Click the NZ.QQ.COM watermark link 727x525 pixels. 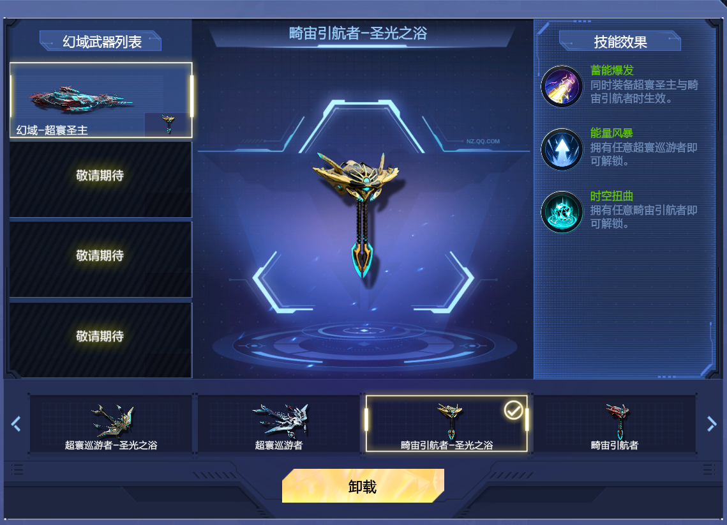click(483, 141)
